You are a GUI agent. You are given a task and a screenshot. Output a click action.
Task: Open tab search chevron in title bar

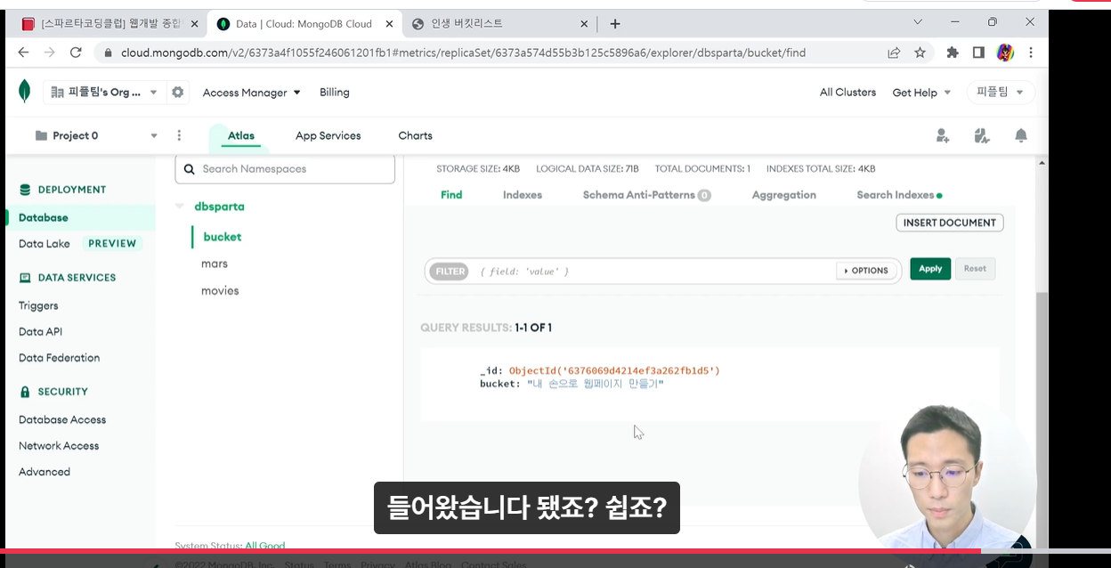click(x=919, y=21)
